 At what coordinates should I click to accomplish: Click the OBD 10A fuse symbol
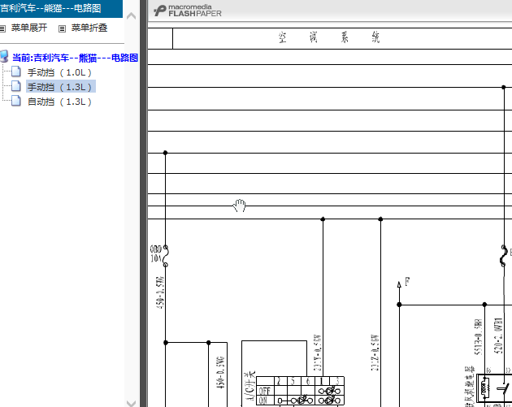pos(166,256)
